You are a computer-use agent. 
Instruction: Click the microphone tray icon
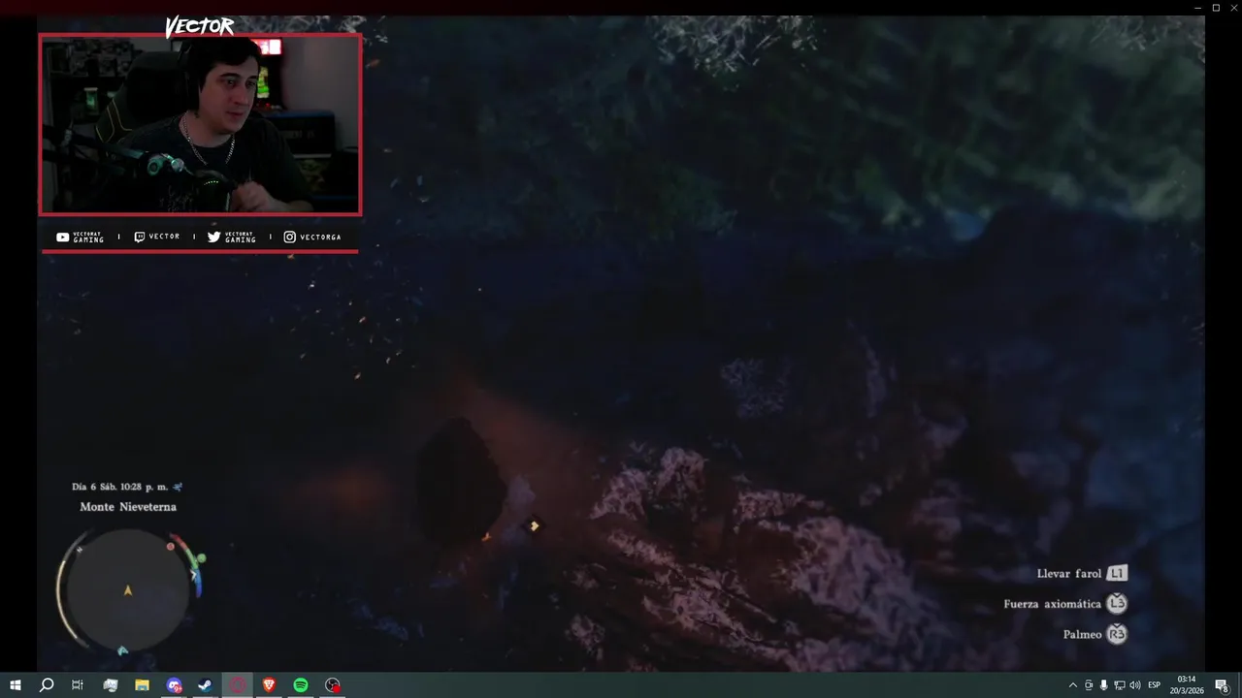[x=1103, y=685]
